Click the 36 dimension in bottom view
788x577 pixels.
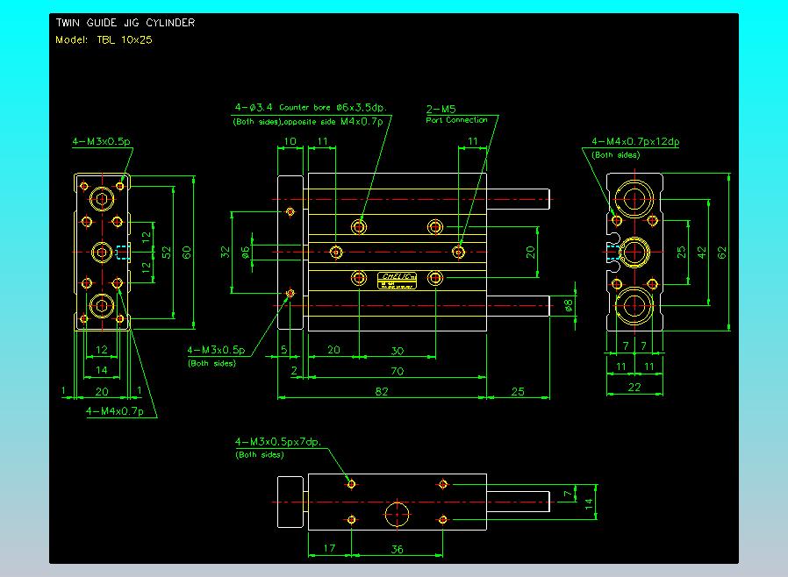click(x=397, y=550)
